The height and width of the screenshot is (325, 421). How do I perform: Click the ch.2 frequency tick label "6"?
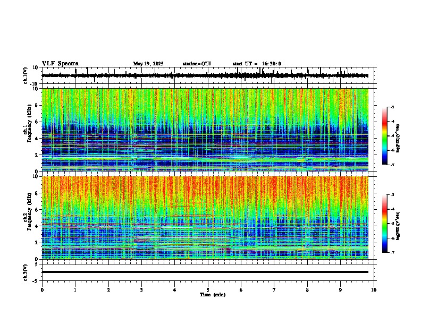37,210
